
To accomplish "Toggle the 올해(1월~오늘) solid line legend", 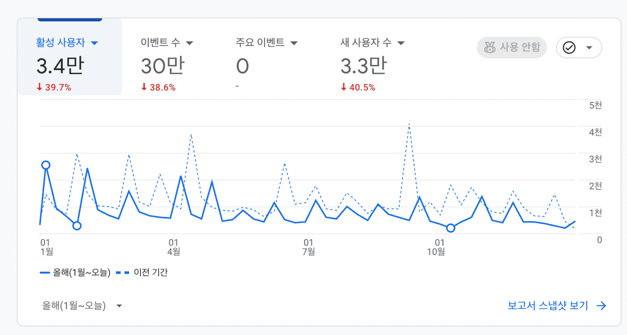I will point(75,272).
